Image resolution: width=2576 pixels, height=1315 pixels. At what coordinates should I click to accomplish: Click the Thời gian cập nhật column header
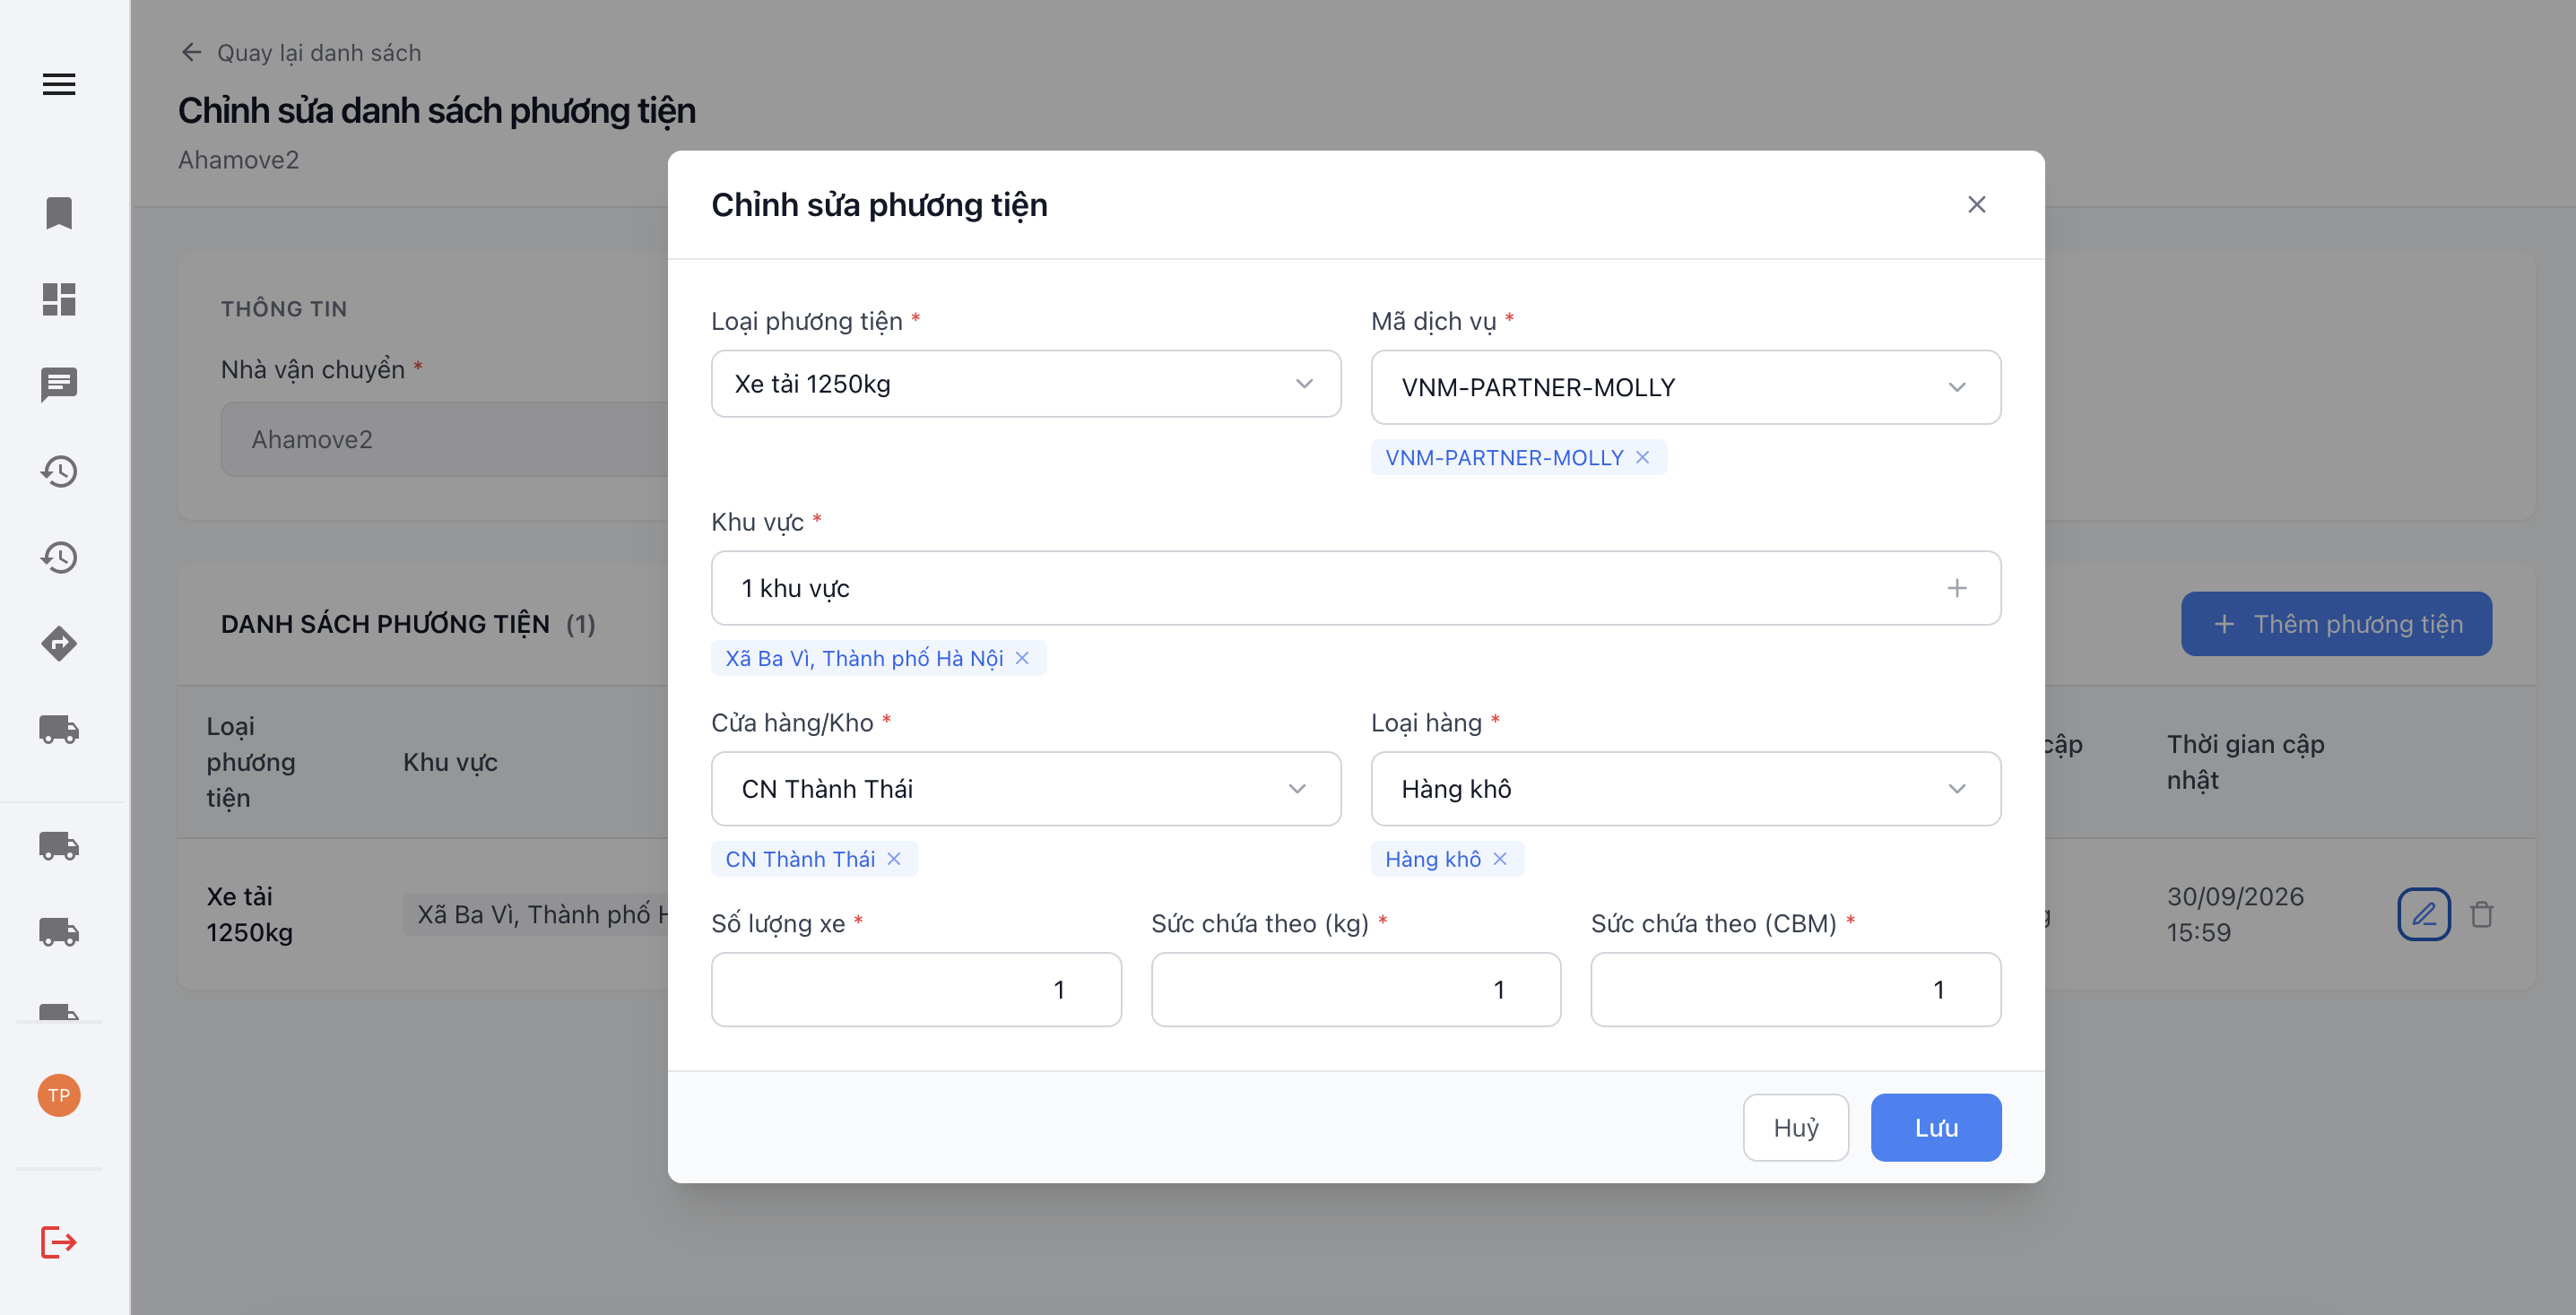click(2245, 762)
